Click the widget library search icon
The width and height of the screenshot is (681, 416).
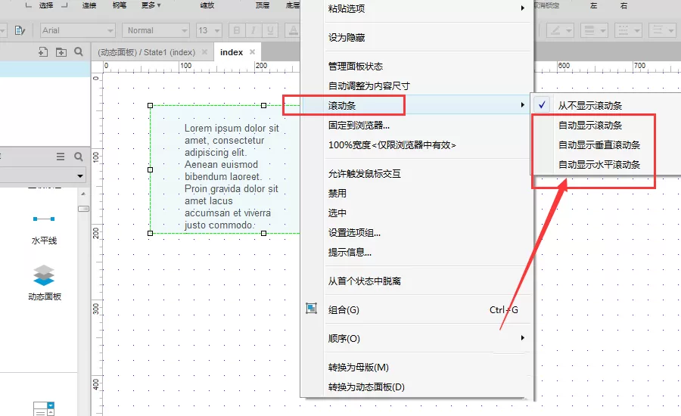[79, 157]
